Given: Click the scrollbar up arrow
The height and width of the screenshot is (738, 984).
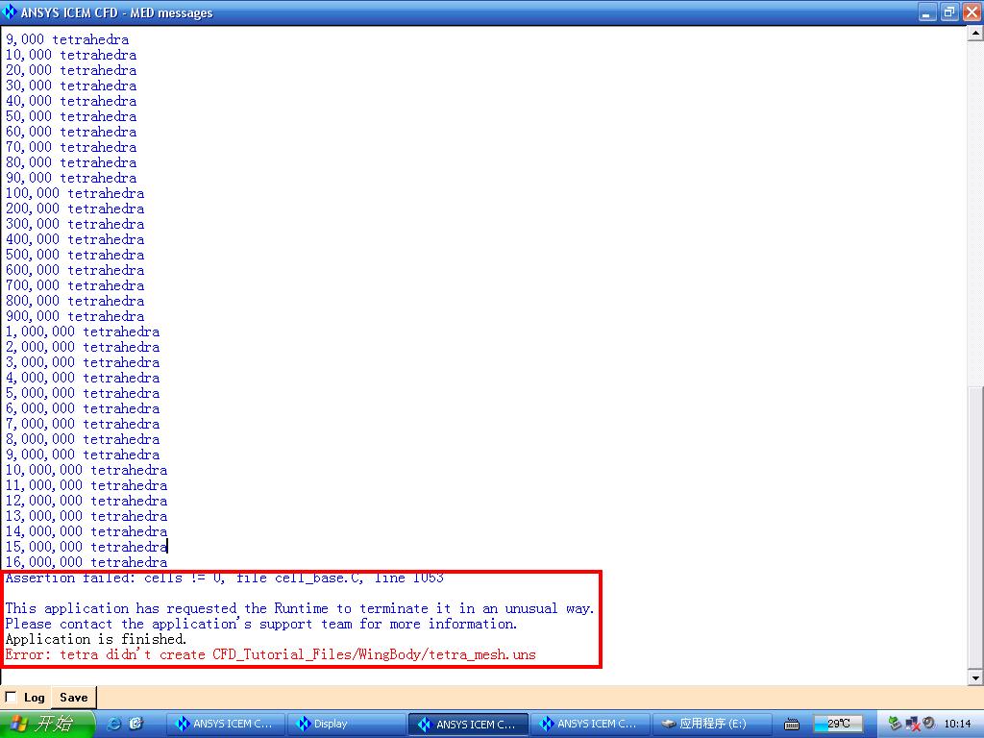Looking at the screenshot, I should click(x=975, y=34).
